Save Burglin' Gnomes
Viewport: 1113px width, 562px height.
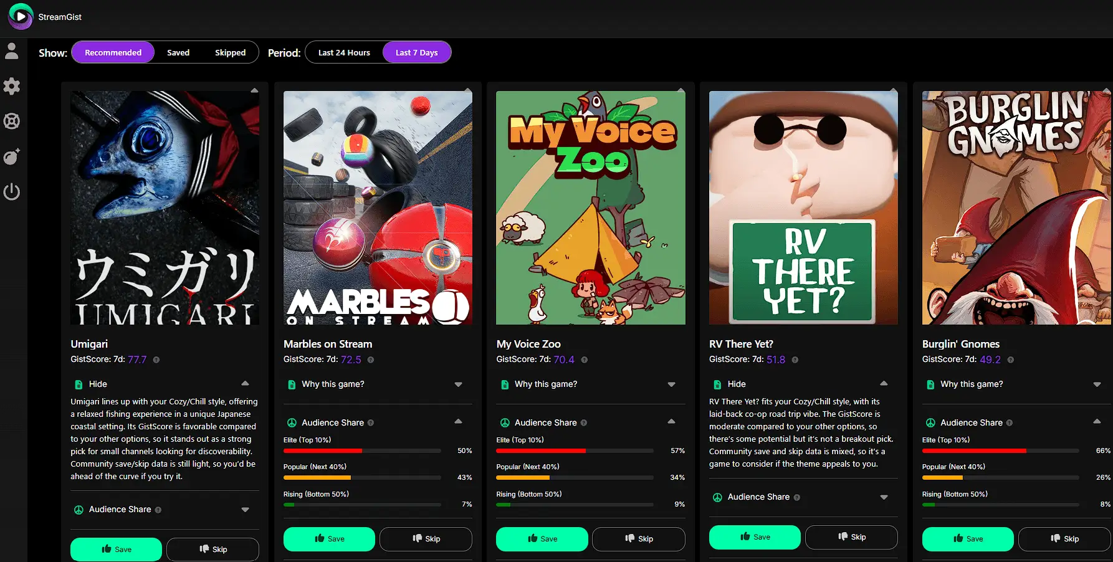(x=967, y=539)
